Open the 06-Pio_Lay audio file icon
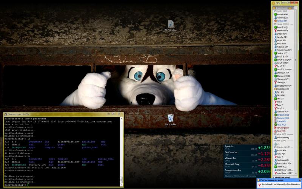This screenshot has height=189, width=302. pos(171,24)
